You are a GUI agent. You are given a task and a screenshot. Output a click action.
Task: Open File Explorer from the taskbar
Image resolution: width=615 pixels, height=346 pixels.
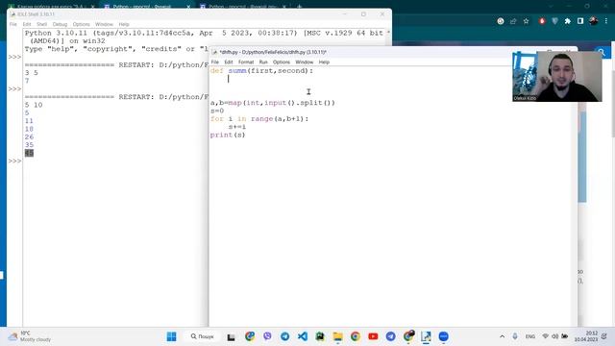[x=337, y=336]
